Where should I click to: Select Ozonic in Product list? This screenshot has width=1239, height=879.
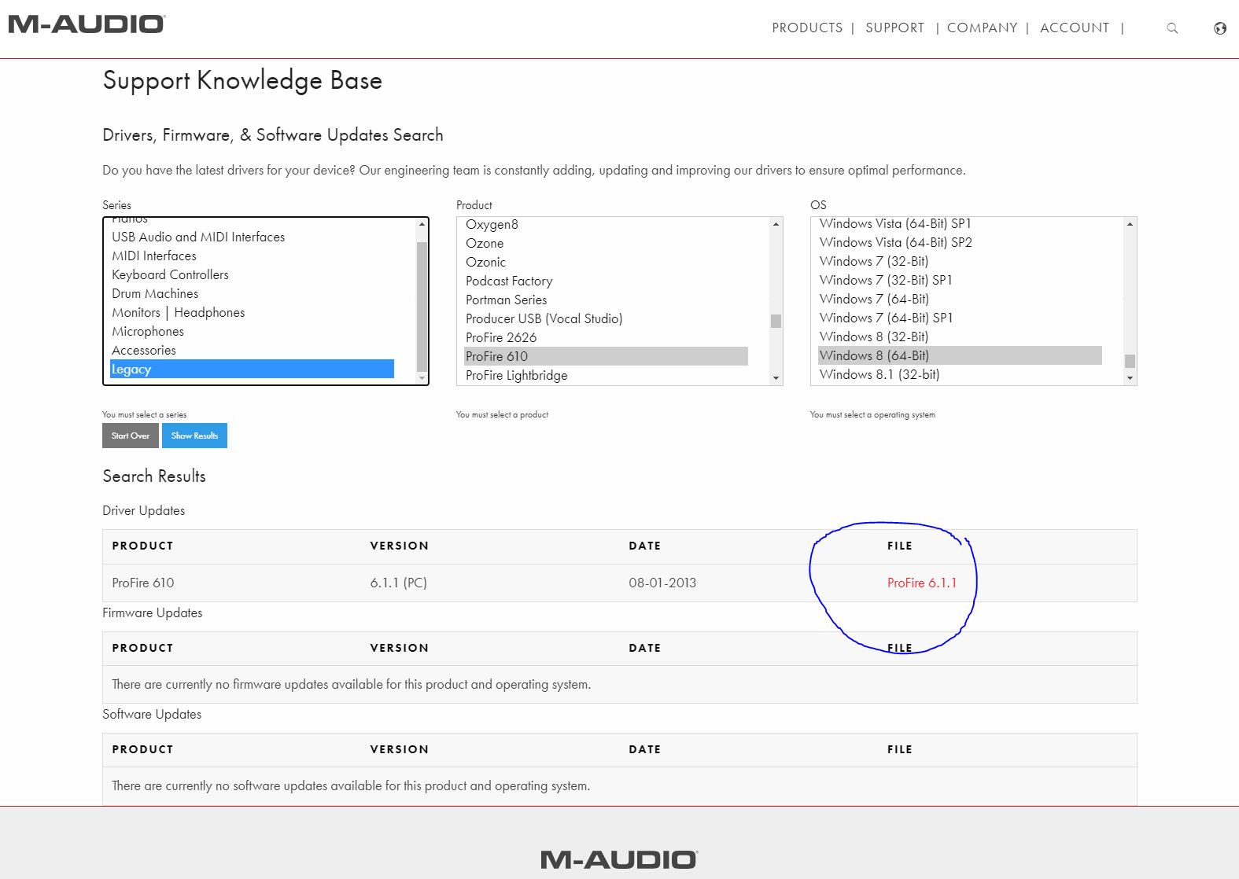[x=606, y=262]
